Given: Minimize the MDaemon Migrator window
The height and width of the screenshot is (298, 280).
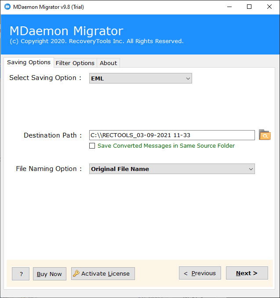Looking at the screenshot, I should [x=229, y=7].
